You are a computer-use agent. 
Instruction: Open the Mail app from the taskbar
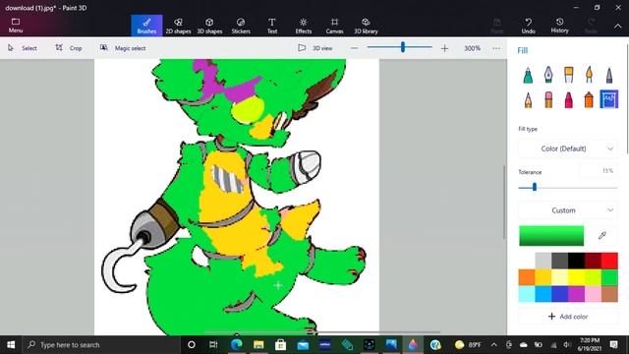[x=303, y=344]
